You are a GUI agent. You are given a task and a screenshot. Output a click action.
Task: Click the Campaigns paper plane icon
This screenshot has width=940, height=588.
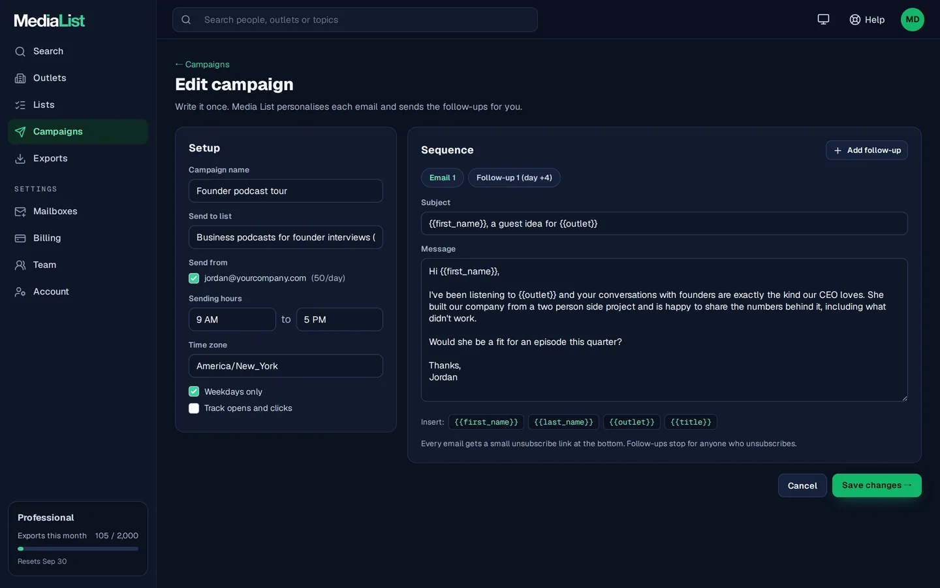click(x=20, y=132)
